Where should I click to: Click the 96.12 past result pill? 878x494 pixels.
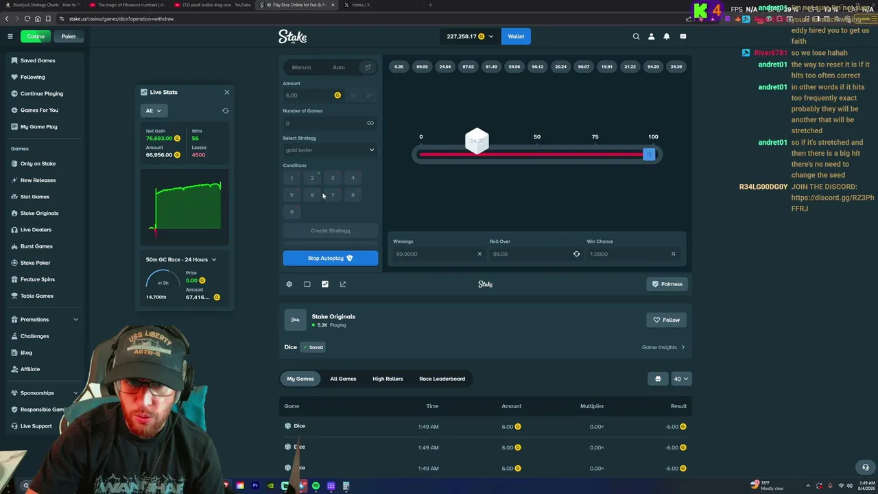[x=537, y=67]
